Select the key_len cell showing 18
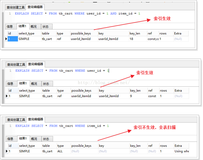The image size is (203, 160). pyautogui.click(x=138, y=39)
